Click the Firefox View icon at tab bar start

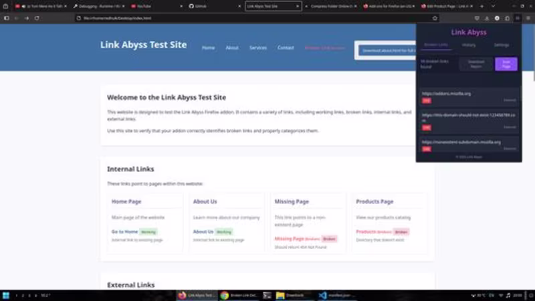pos(5,6)
